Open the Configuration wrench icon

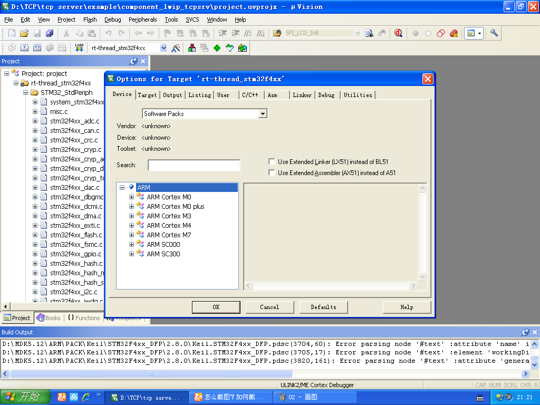coord(494,33)
